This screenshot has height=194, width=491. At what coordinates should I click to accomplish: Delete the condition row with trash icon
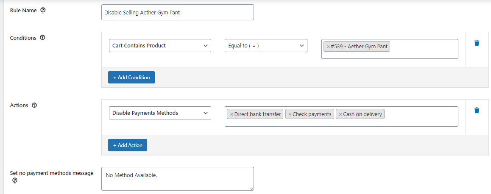click(477, 43)
